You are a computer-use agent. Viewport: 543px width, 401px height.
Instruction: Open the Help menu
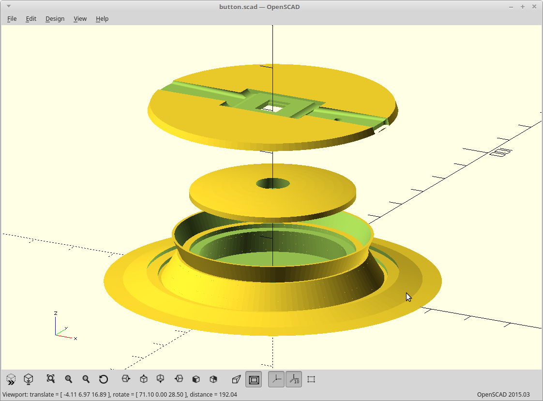102,19
